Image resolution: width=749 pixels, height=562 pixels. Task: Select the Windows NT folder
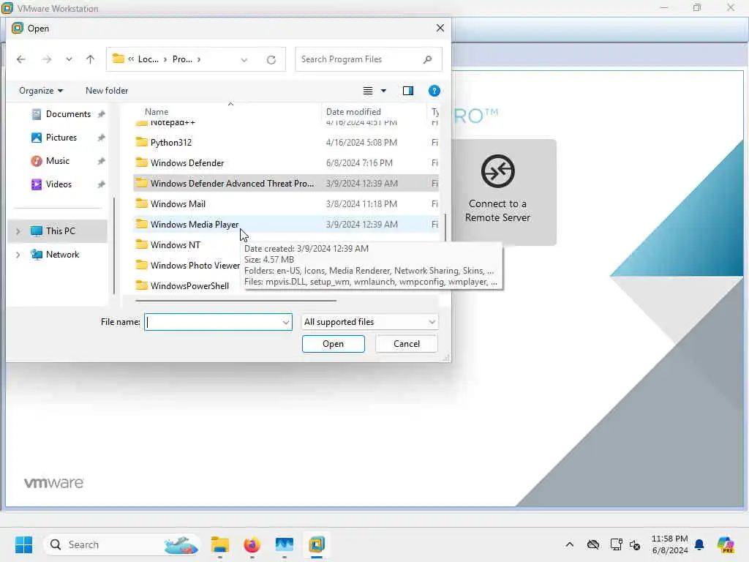point(175,245)
